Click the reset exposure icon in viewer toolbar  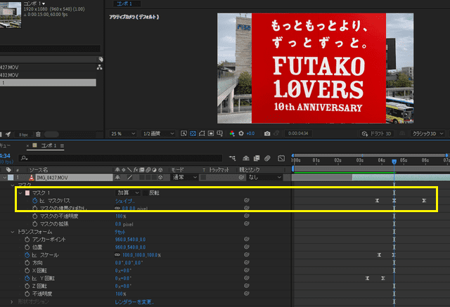(241, 133)
